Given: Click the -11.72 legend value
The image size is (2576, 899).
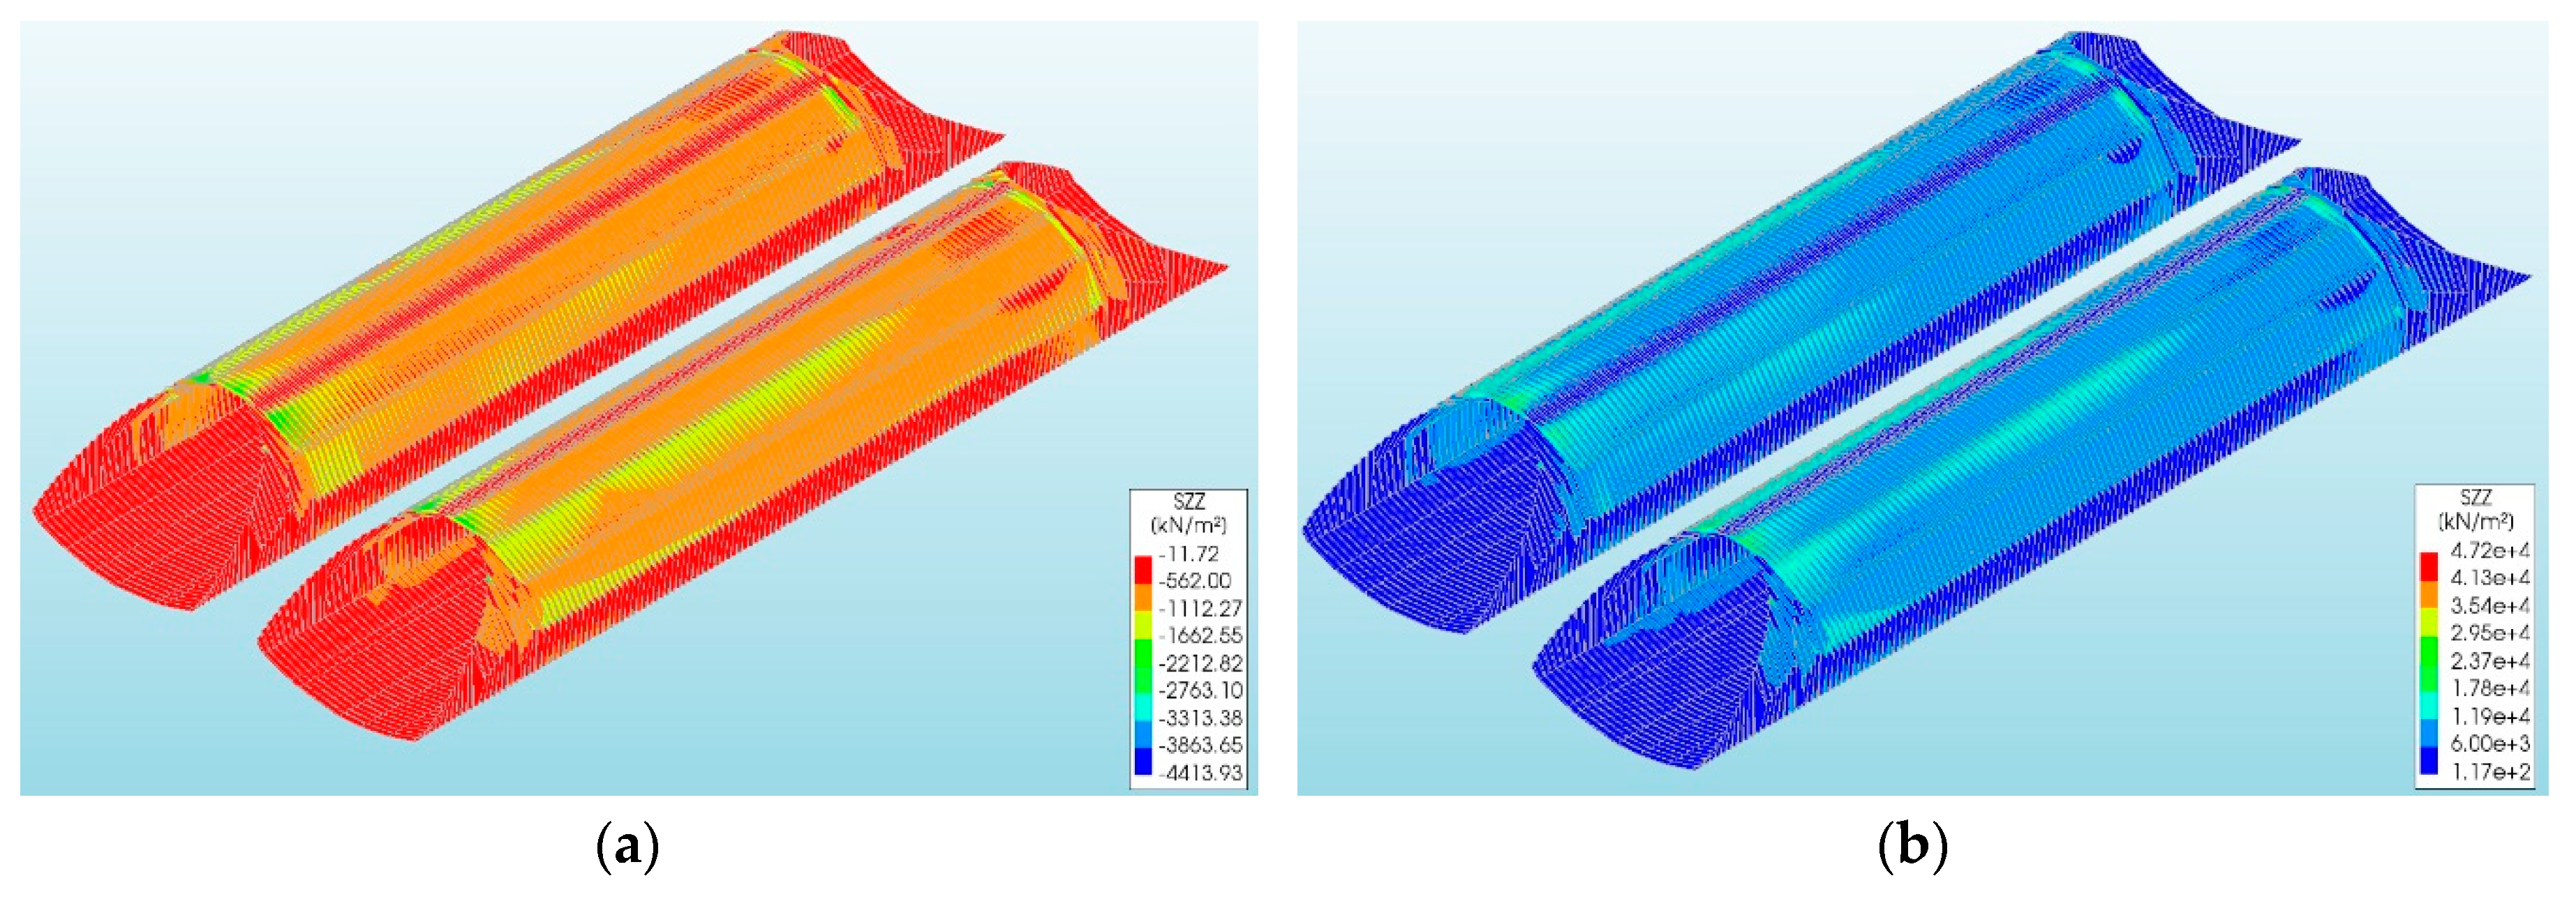Looking at the screenshot, I should click(1190, 554).
